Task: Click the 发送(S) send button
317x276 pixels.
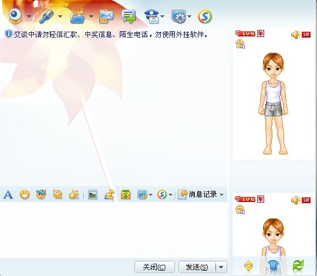Action: coord(197,267)
